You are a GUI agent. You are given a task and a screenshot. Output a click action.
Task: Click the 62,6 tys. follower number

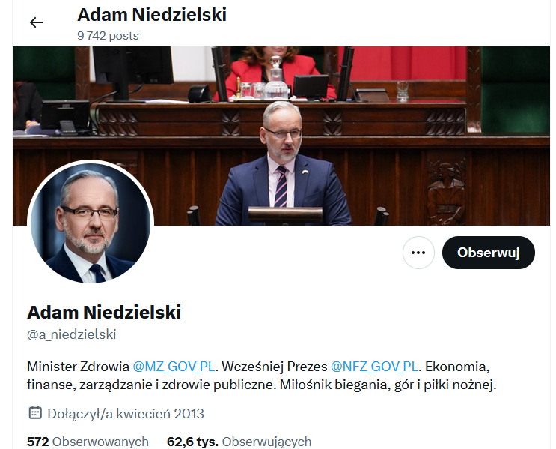click(x=192, y=442)
